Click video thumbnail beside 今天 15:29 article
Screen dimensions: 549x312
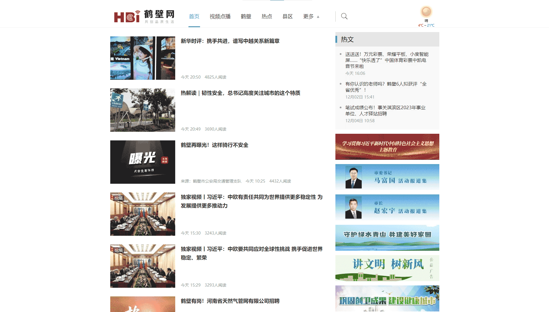[143, 266]
